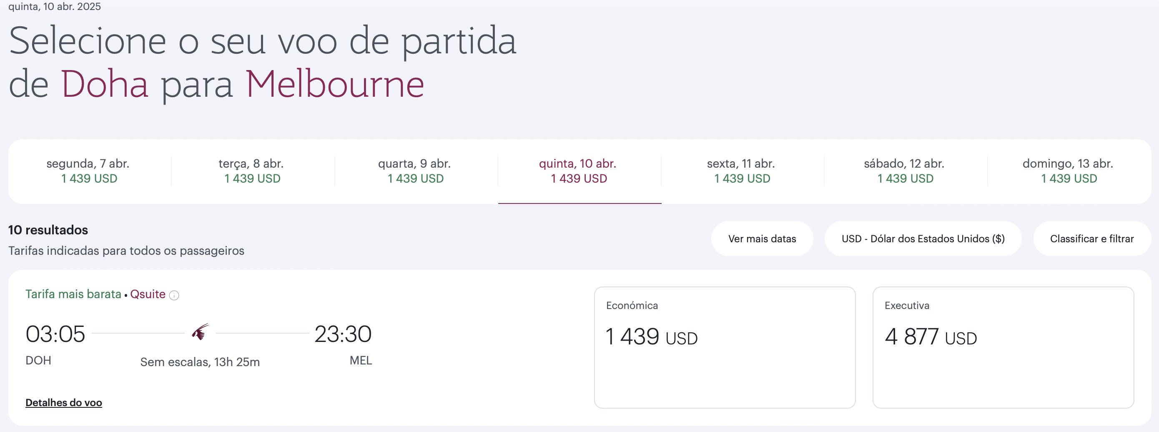
Task: Open the USD currency selector
Action: 923,239
